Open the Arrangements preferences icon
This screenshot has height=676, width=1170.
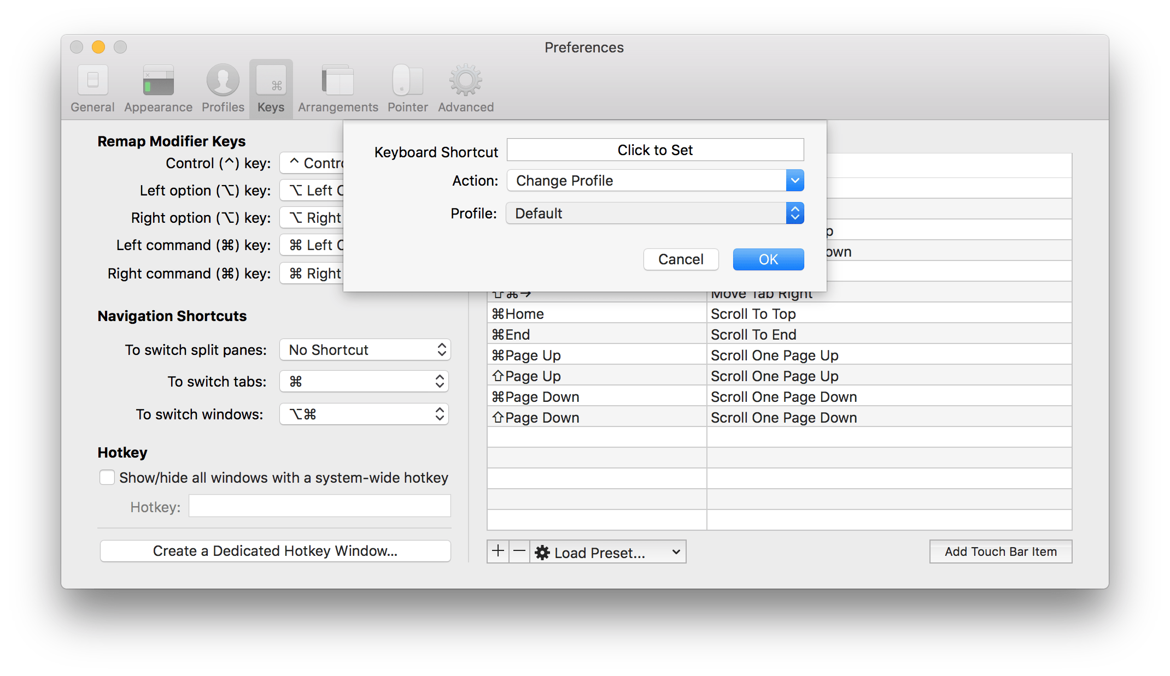[x=338, y=88]
